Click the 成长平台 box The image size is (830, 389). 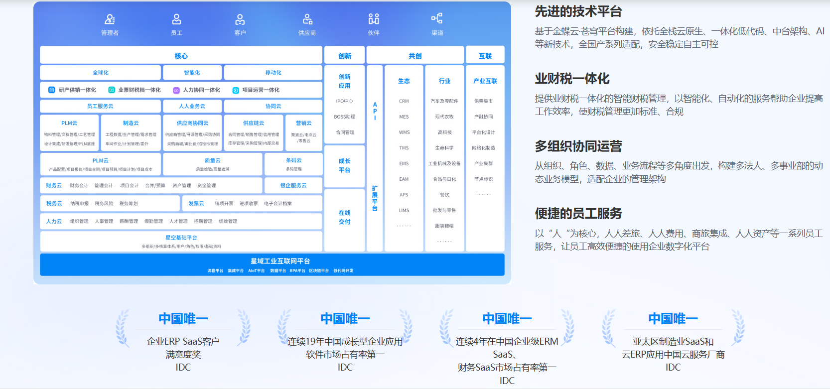344,165
